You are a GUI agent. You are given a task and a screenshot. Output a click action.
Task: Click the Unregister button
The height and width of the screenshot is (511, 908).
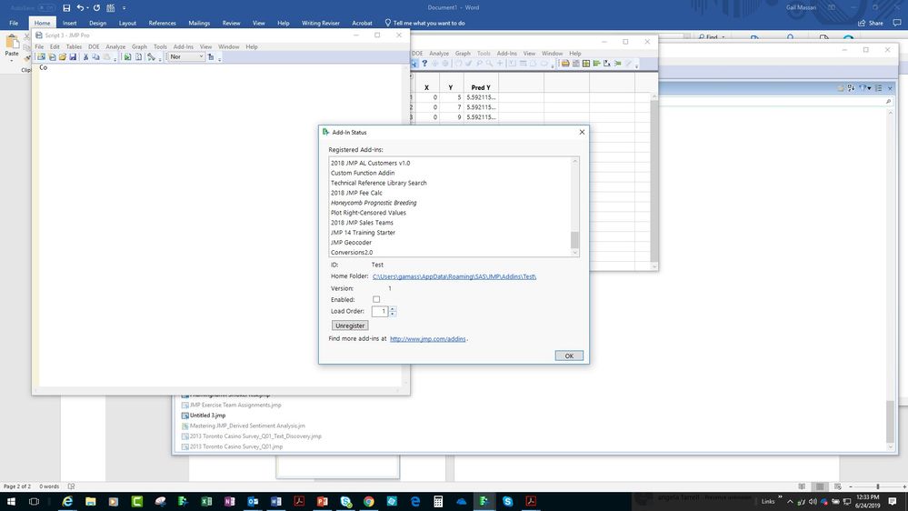350,326
